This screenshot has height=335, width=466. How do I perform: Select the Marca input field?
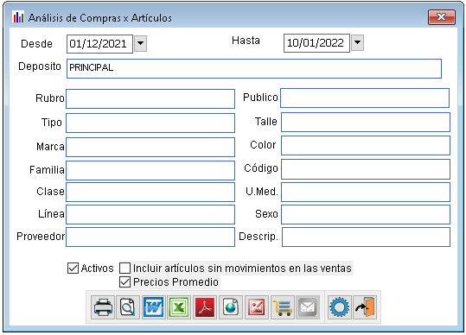150,147
